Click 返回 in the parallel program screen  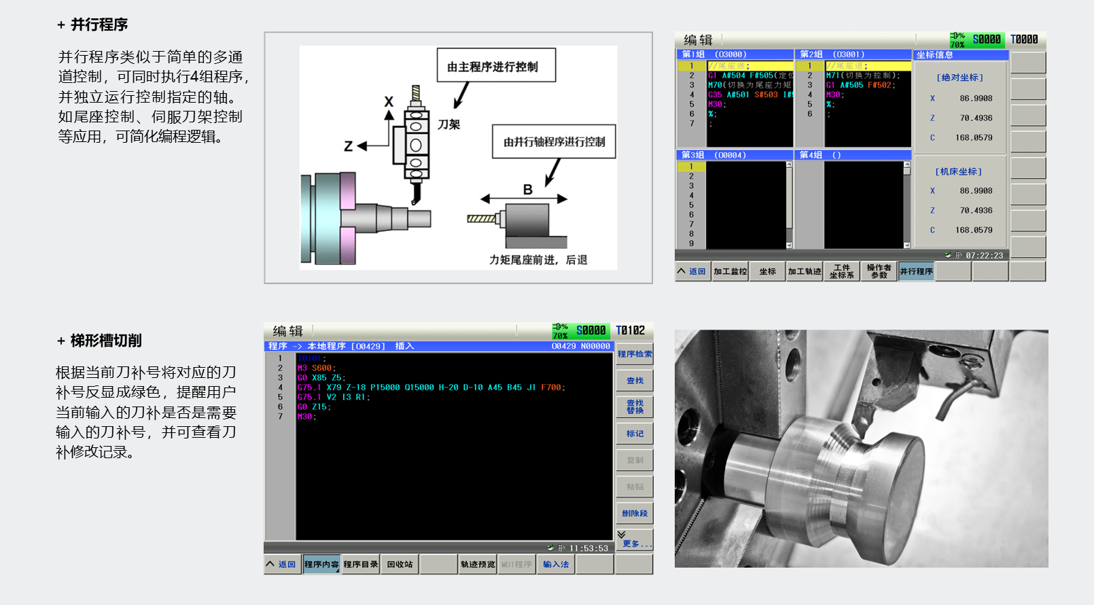[x=692, y=271]
